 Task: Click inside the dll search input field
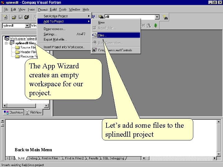(130, 17)
